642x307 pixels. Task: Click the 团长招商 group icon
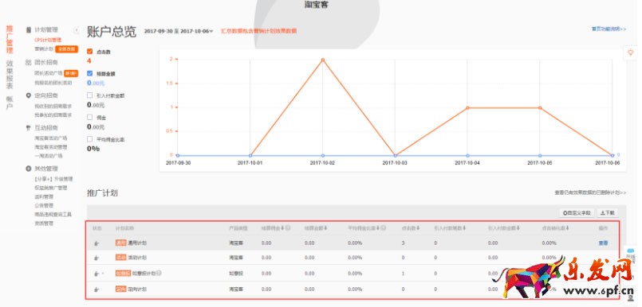(28, 63)
